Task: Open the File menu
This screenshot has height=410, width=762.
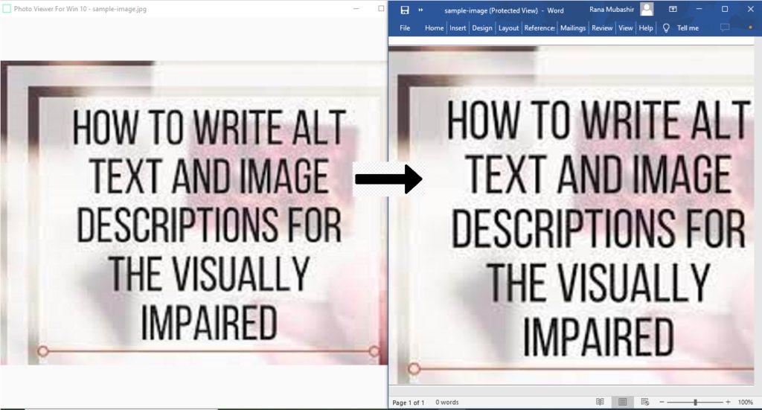Action: pos(405,28)
